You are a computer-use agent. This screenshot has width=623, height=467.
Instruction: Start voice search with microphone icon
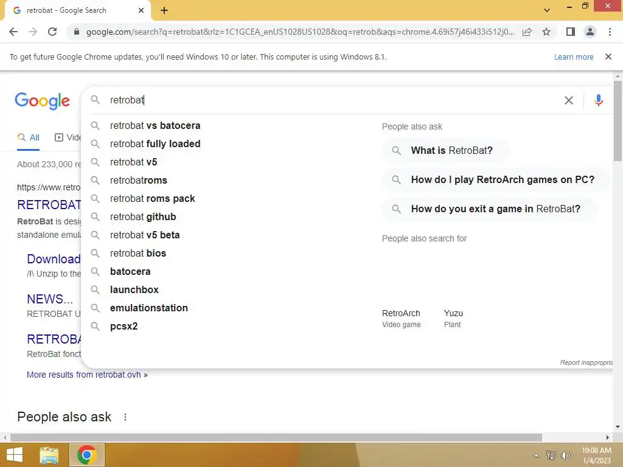pyautogui.click(x=599, y=100)
